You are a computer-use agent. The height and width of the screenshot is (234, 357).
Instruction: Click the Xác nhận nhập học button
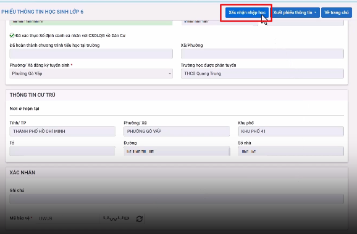[x=247, y=12]
